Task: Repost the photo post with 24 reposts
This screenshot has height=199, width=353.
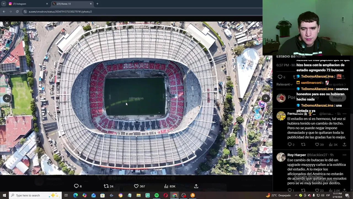Action: click(x=108, y=186)
